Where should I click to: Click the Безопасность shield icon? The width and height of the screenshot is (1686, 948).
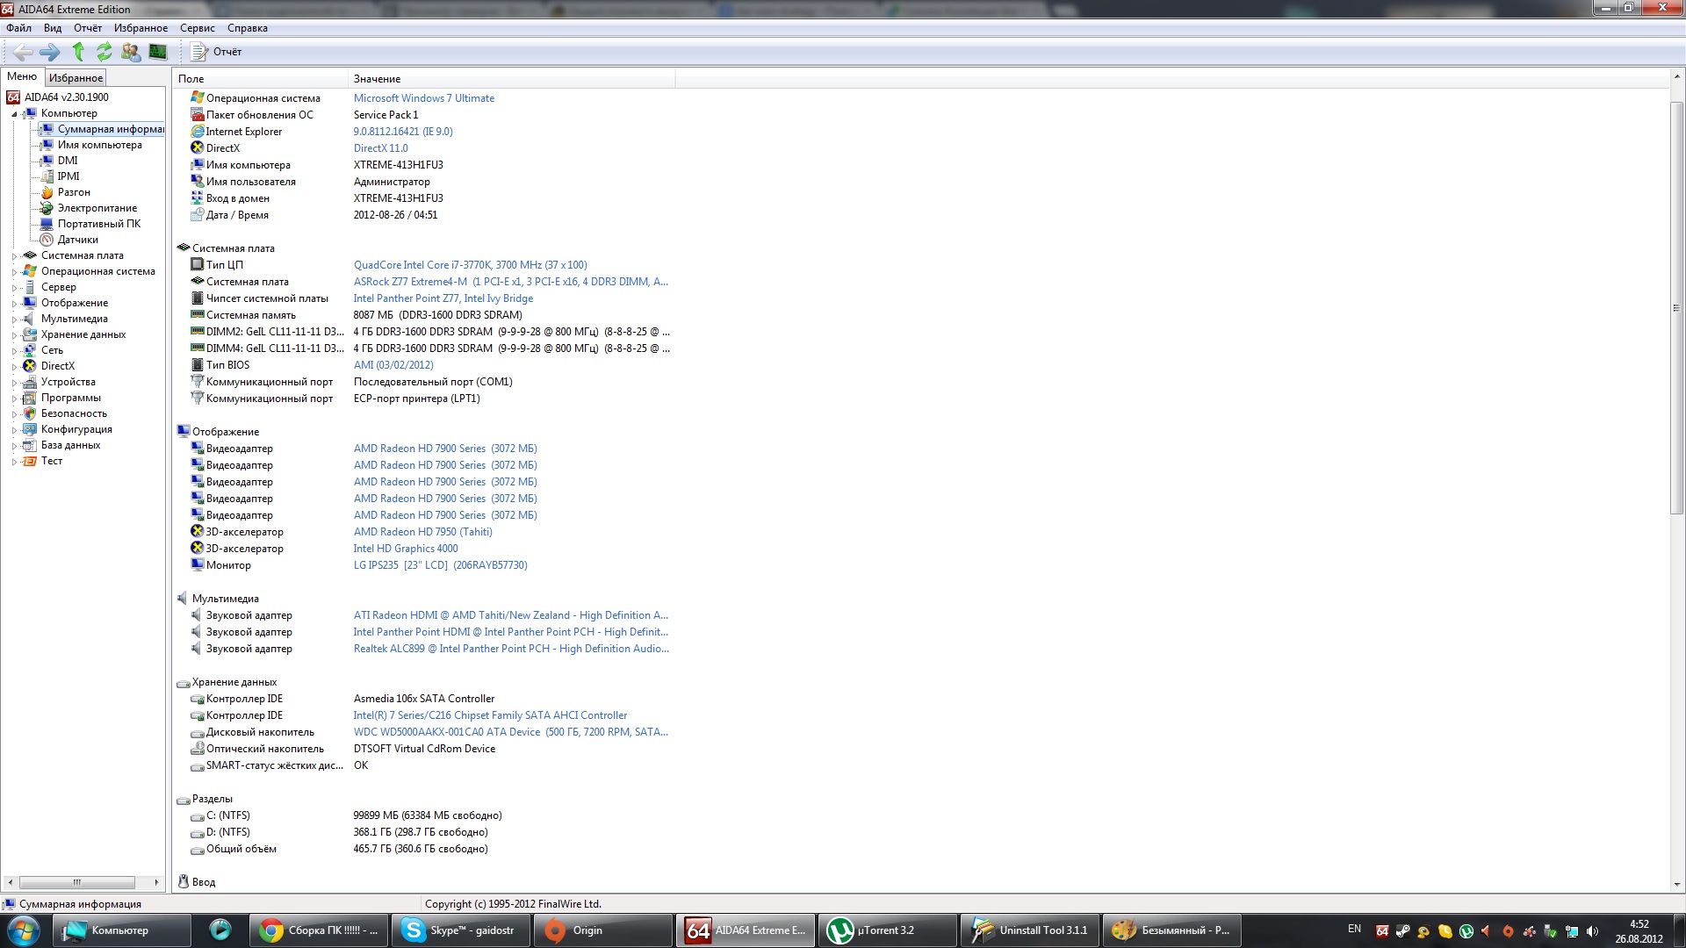(x=30, y=413)
